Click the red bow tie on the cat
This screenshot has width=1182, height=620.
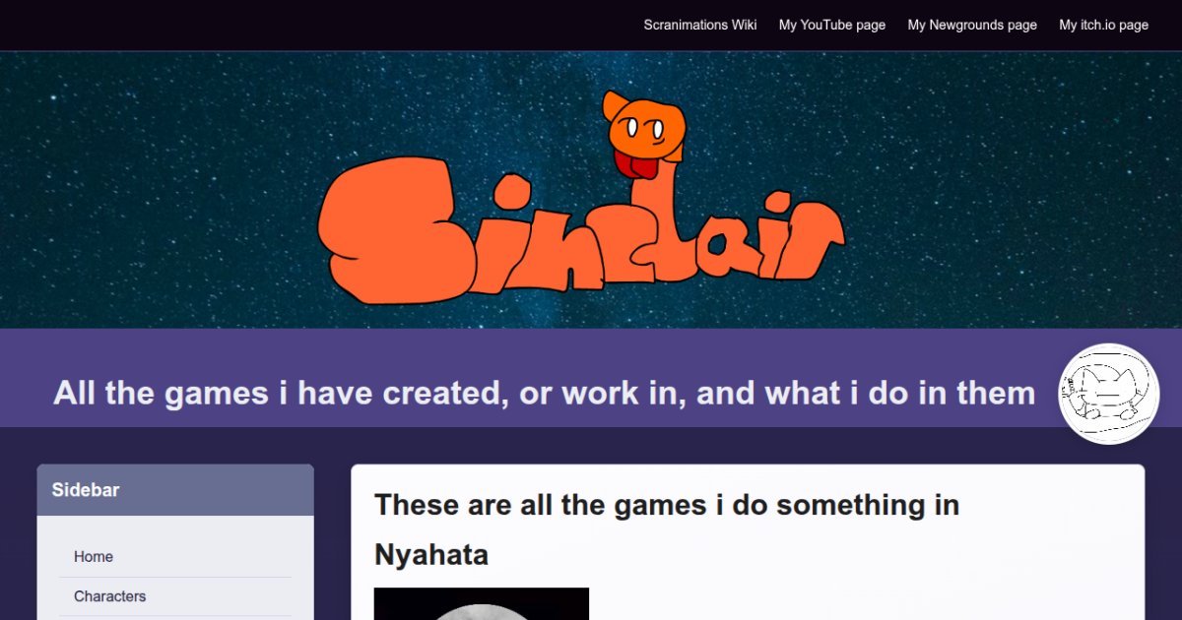coord(638,163)
